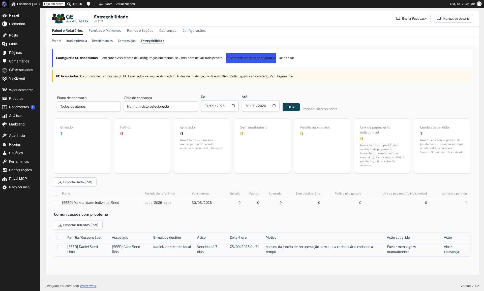Click the WordPress logo icon

click(4, 4)
